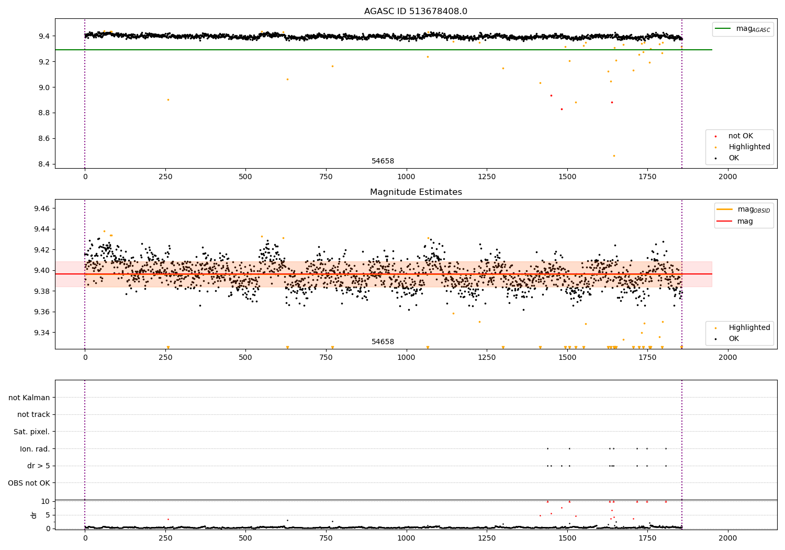Click the 'OBS not OK' row label
The image size is (785, 550).
pyautogui.click(x=29, y=483)
